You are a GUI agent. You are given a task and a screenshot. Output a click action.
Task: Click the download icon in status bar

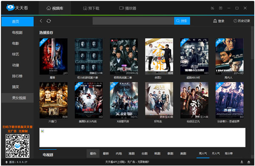tap(242, 162)
